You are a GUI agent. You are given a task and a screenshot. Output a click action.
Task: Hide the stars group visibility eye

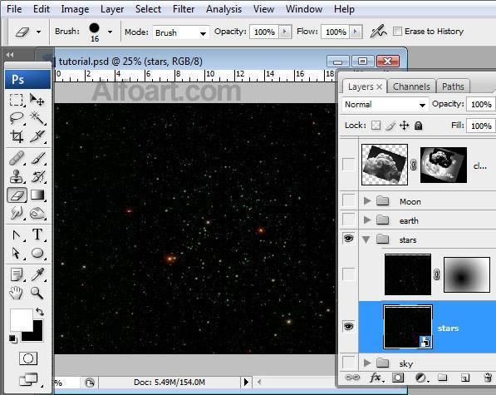tap(349, 238)
